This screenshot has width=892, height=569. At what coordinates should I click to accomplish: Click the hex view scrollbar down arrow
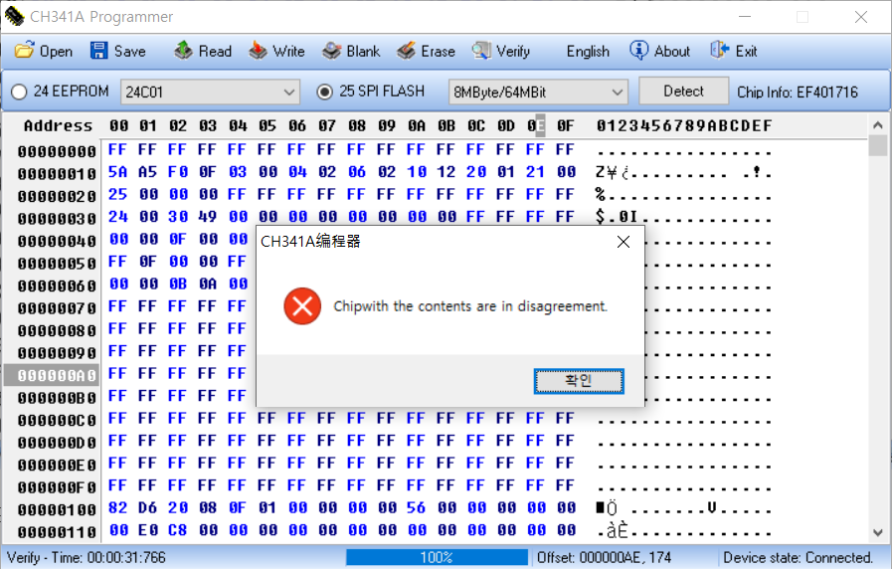877,532
